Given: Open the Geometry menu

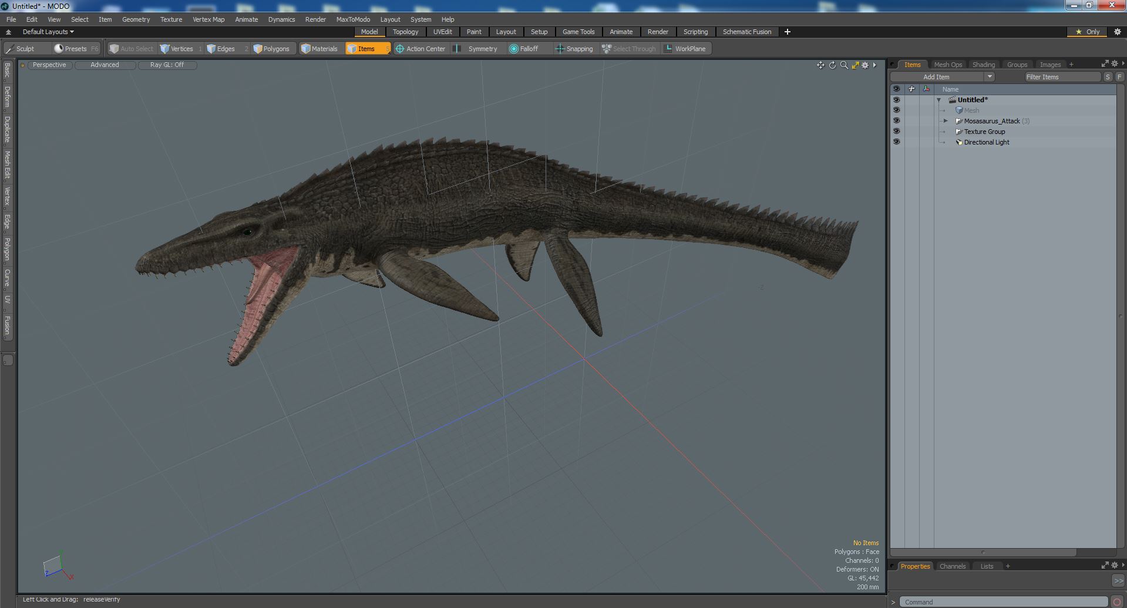Looking at the screenshot, I should (x=136, y=19).
